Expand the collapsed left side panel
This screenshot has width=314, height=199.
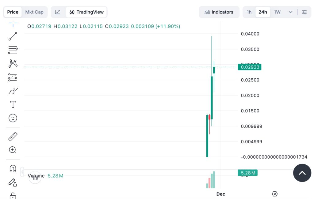pos(22,172)
